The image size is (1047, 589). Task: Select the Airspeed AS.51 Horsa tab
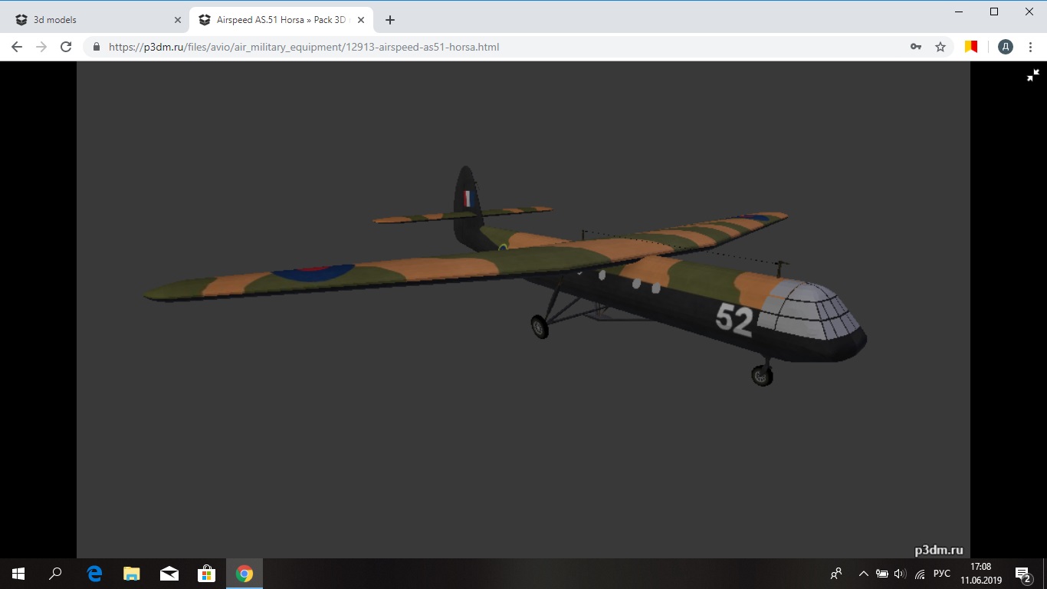[x=281, y=20]
